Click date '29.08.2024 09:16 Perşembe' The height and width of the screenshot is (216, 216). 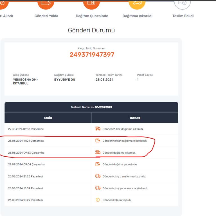point(26,129)
